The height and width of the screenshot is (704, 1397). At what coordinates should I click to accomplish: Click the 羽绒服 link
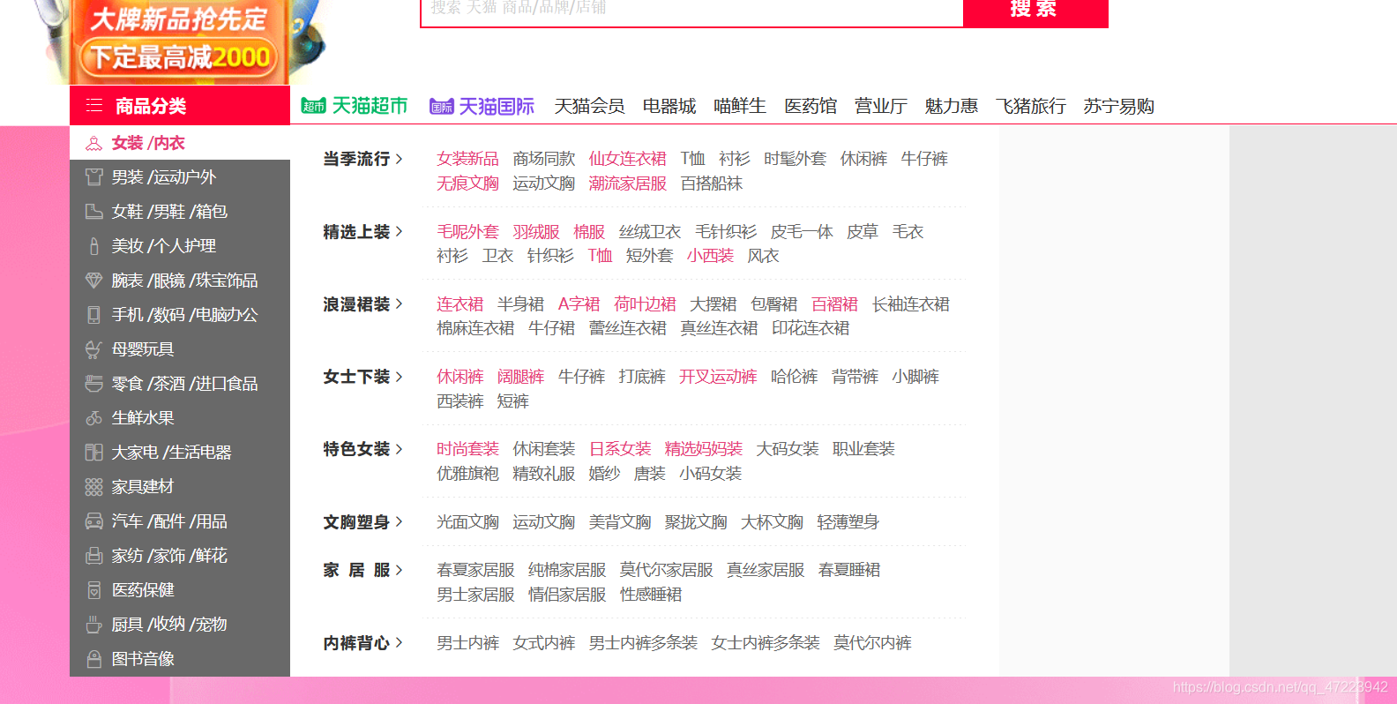coord(536,232)
